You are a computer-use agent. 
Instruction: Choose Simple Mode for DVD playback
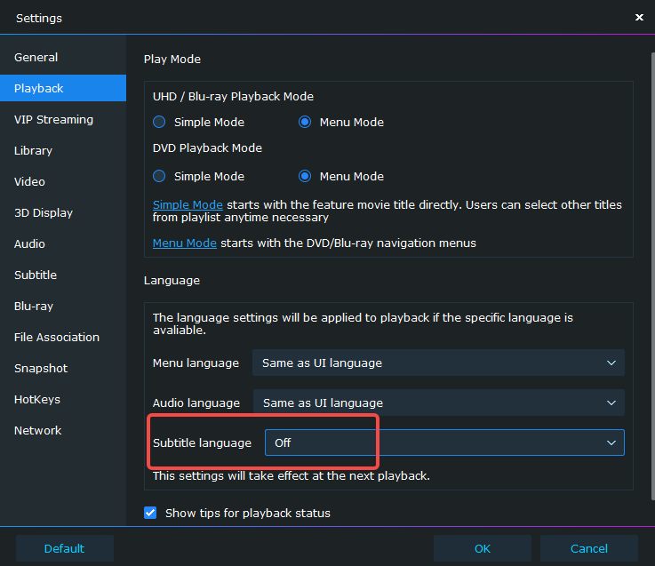[x=159, y=176]
